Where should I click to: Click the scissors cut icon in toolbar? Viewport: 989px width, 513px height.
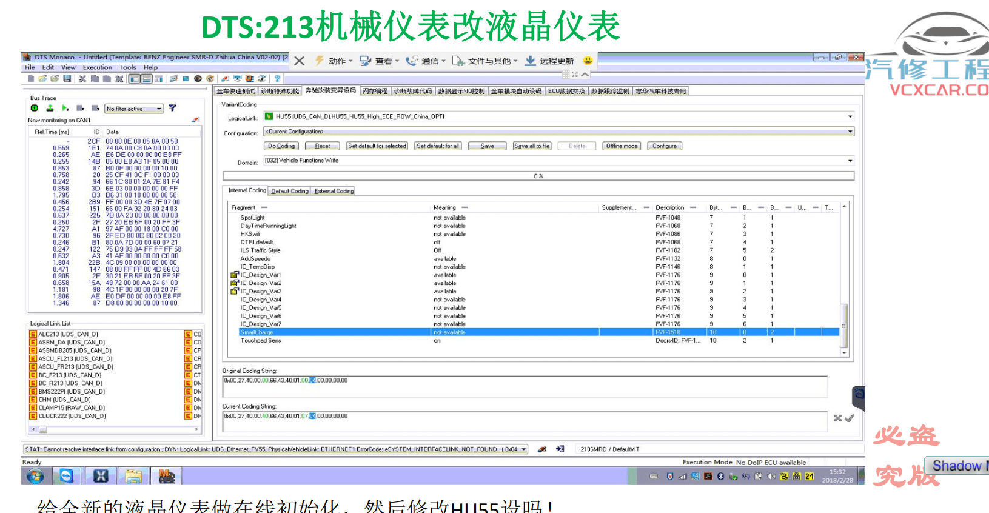(x=82, y=79)
